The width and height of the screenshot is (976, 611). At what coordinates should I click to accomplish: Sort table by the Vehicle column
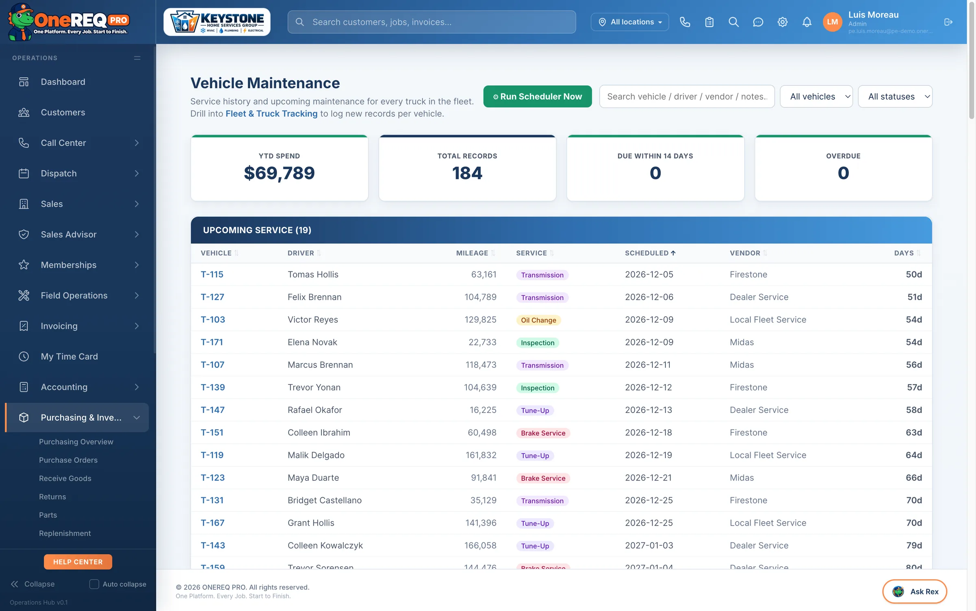tap(220, 253)
